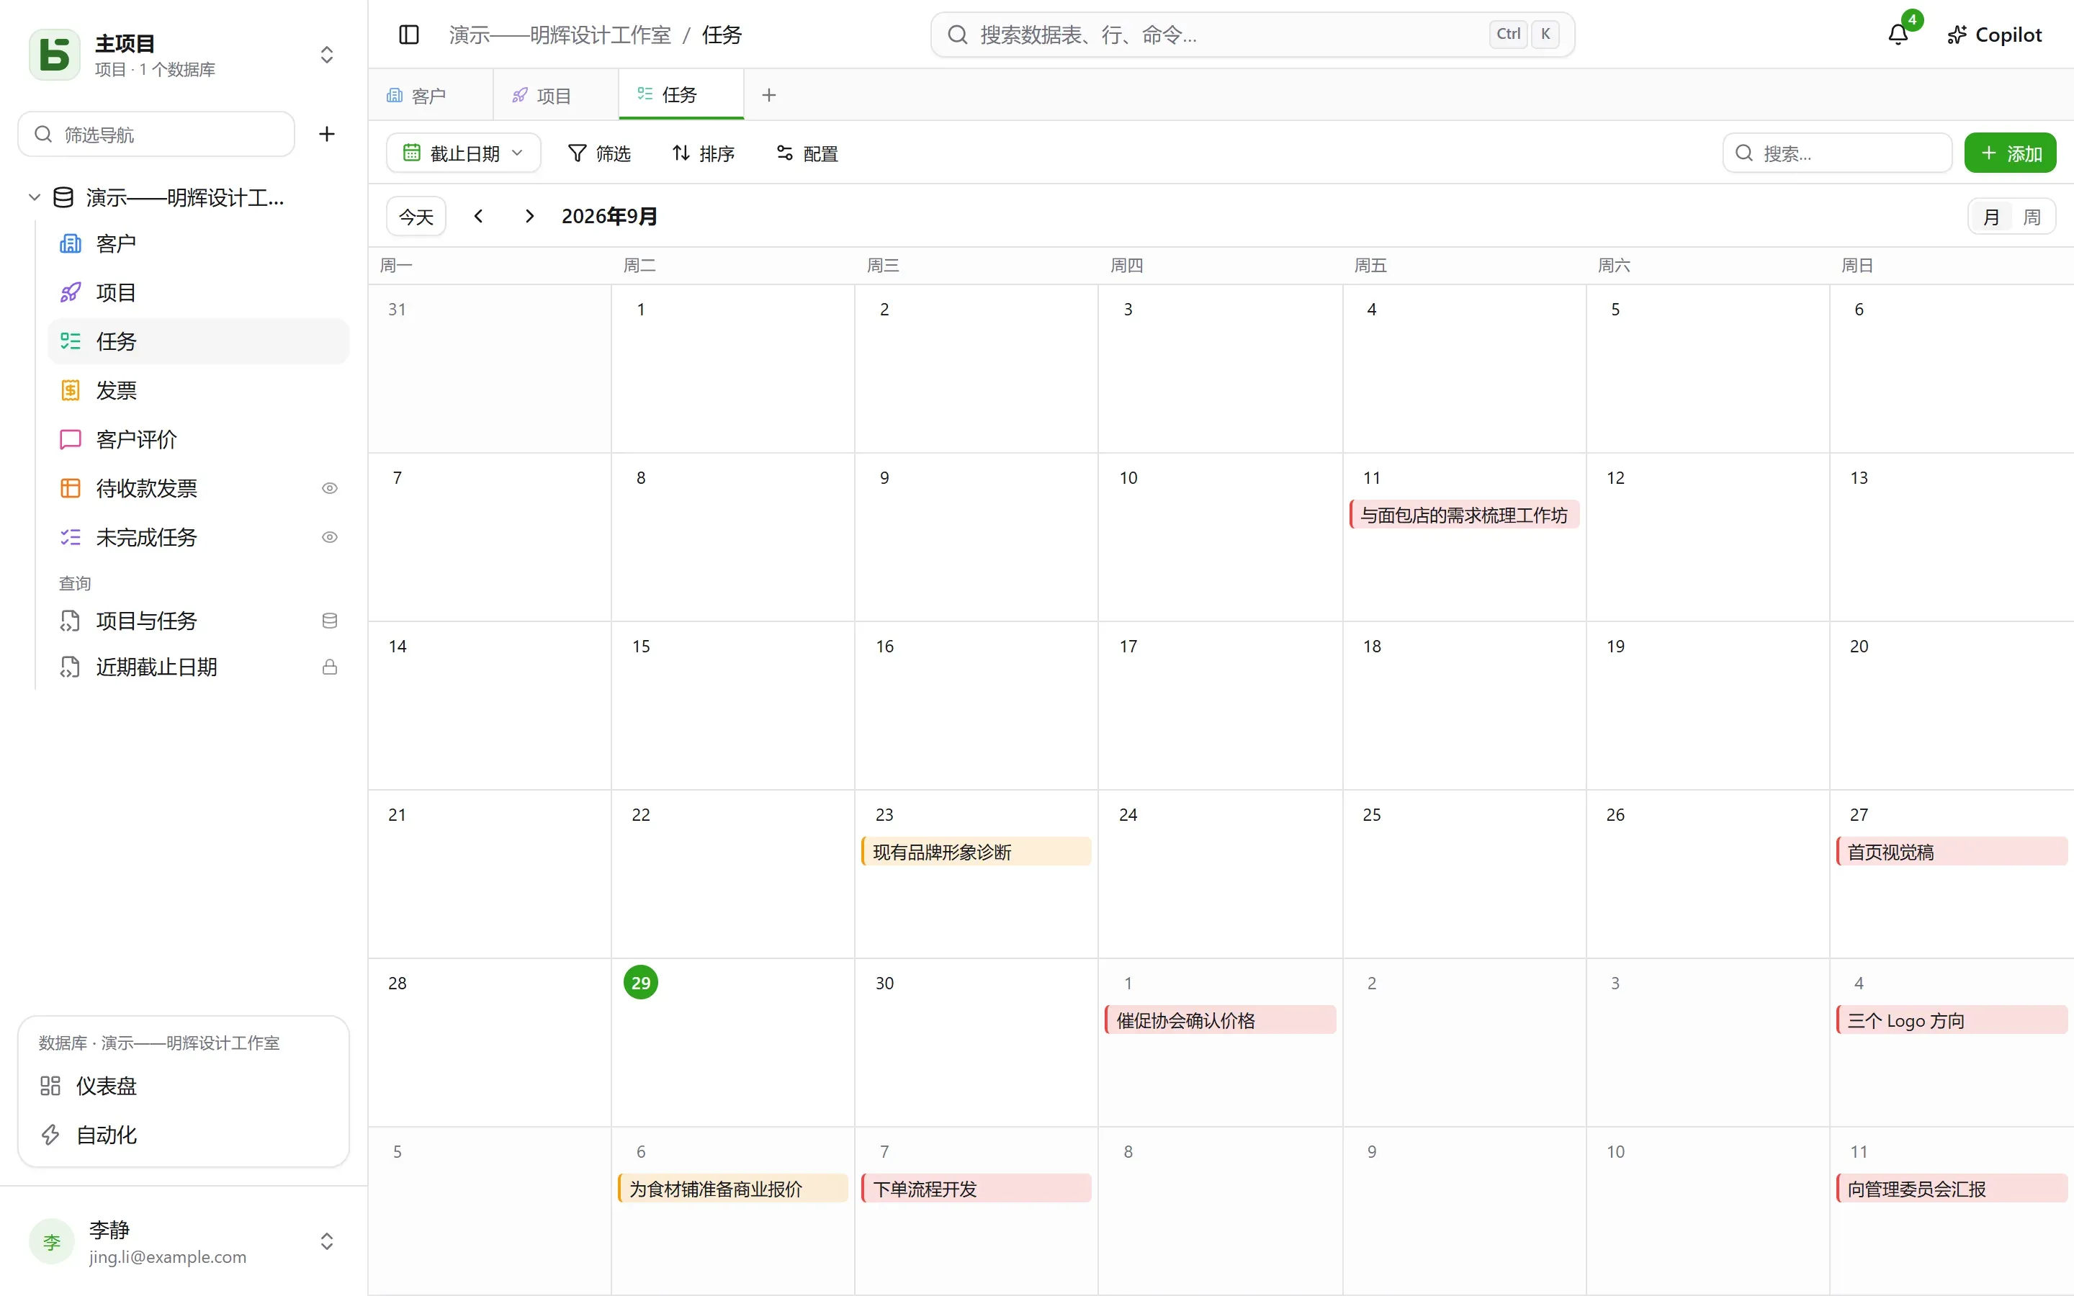Add a new tab with the plus icon

point(769,95)
